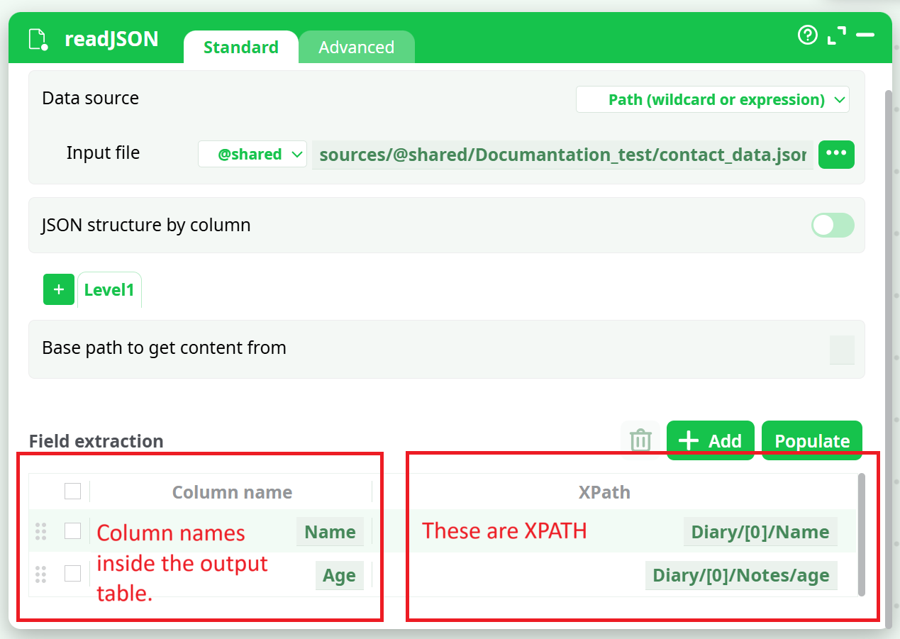Click the Input file path field
This screenshot has height=639, width=900.
point(562,155)
